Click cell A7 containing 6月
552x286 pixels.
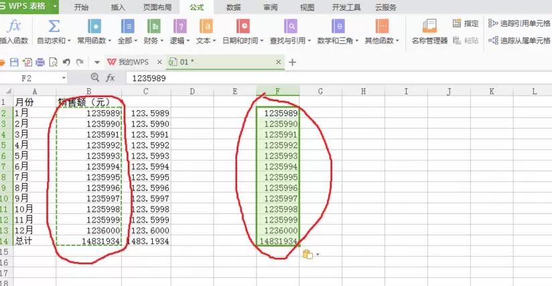click(34, 166)
